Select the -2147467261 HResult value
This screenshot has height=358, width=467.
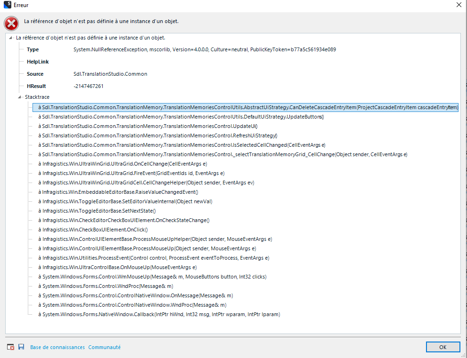(89, 86)
